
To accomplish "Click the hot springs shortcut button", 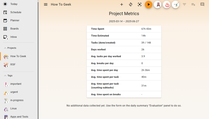I will (166, 5).
